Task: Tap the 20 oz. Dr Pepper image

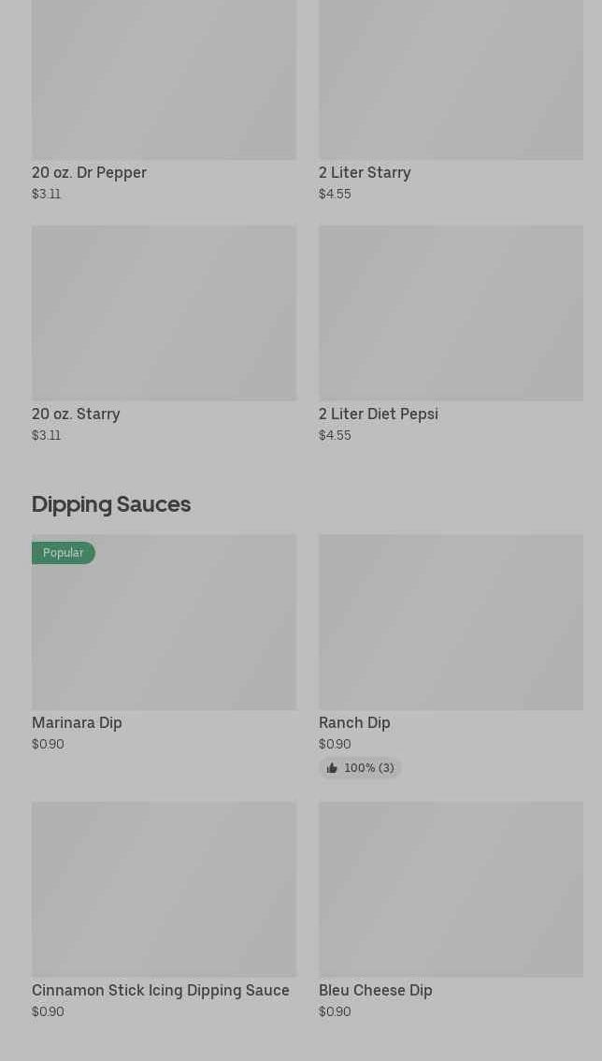Action: (x=164, y=80)
